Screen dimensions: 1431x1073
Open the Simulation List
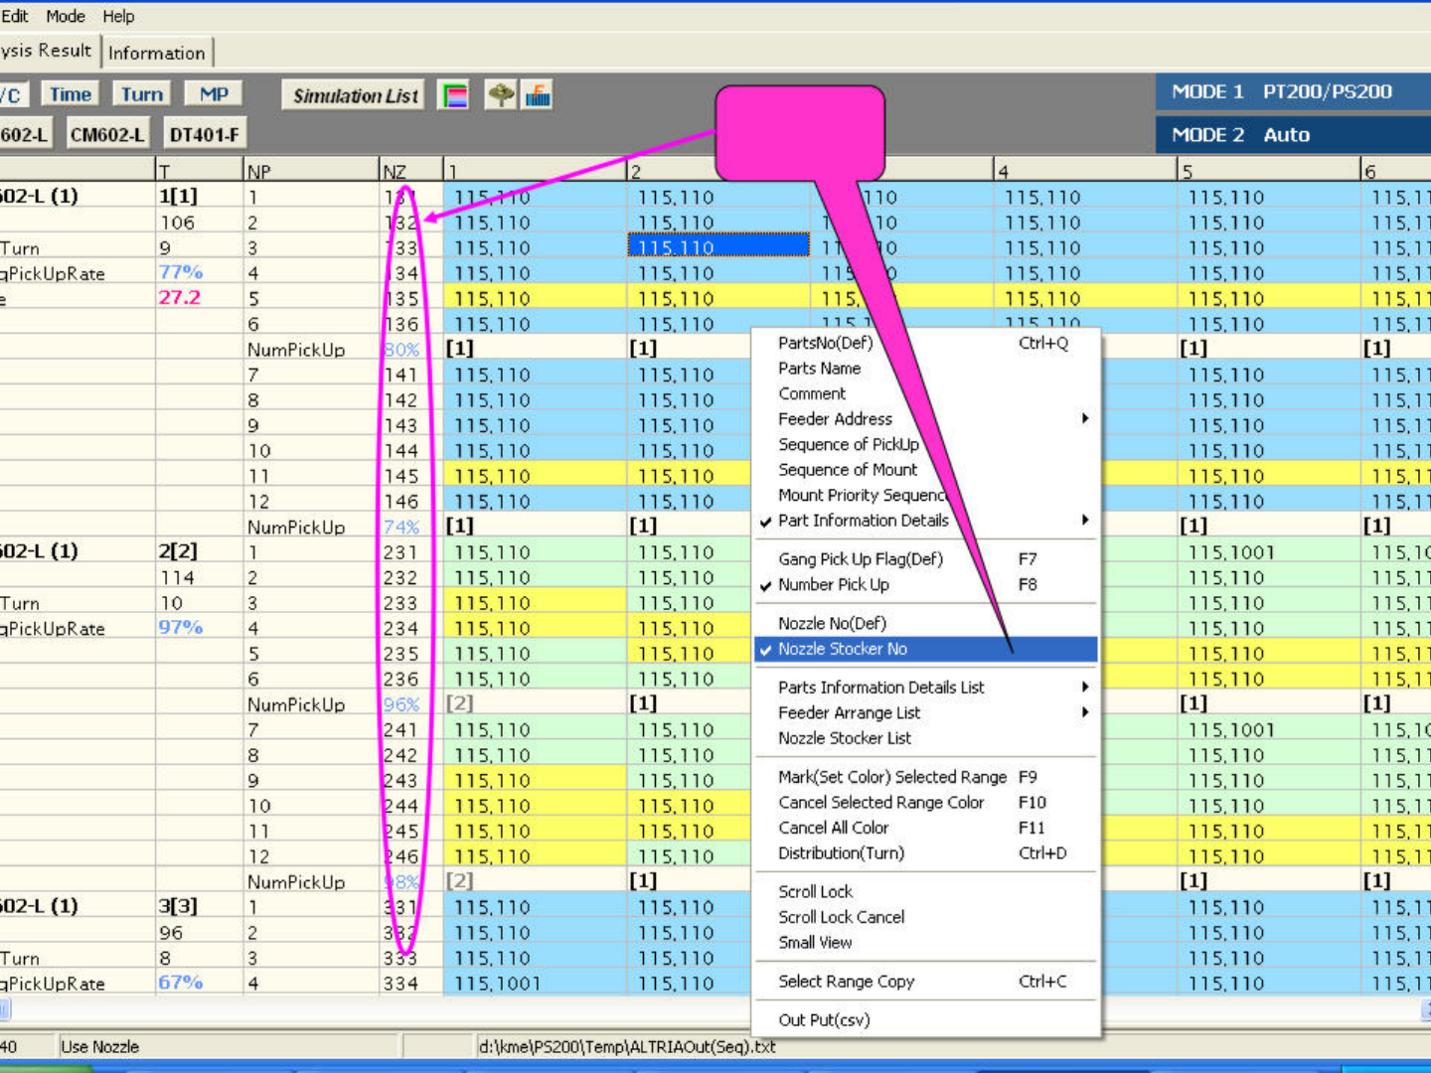(355, 95)
